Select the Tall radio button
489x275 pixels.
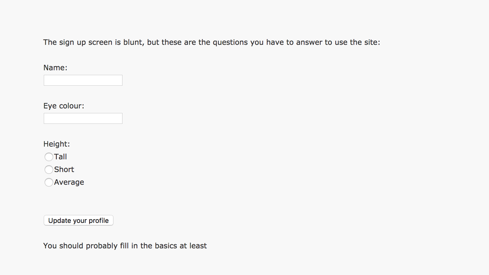click(49, 157)
